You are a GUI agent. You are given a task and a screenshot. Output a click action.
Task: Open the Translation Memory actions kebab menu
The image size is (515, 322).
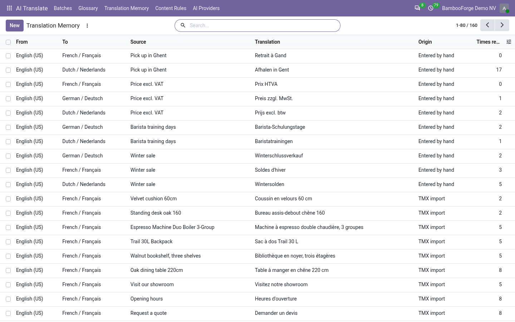click(87, 25)
